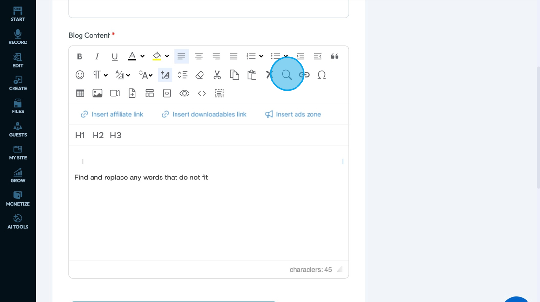
Task: Insert a video into the editor
Action: point(115,94)
